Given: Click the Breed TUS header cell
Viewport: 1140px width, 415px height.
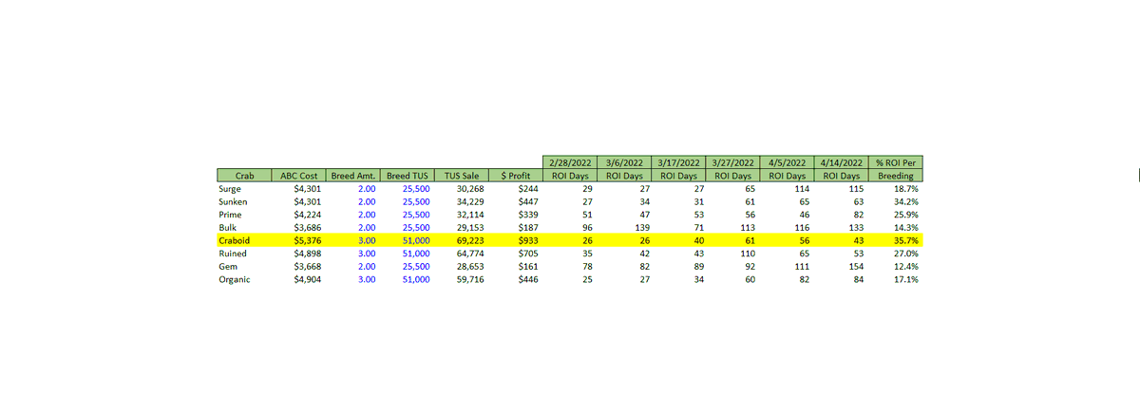Looking at the screenshot, I should coord(408,176).
